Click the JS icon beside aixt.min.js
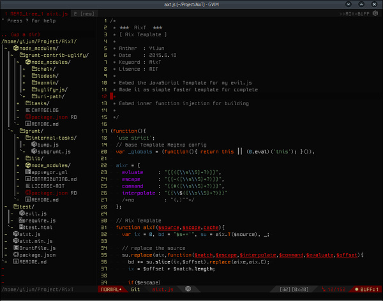The height and width of the screenshot is (301, 383). (x=16, y=240)
